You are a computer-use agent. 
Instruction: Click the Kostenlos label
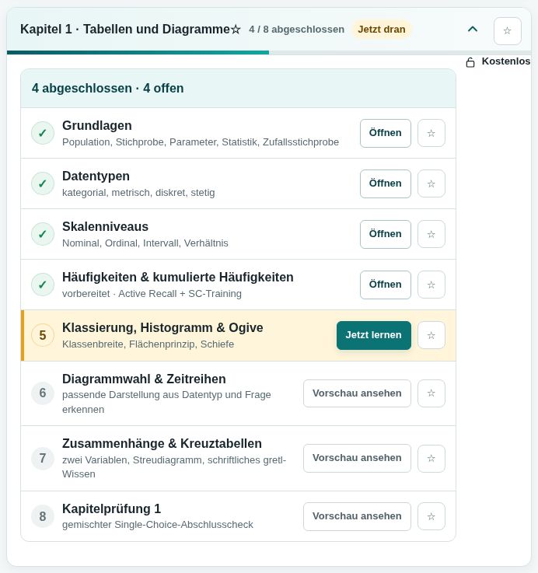[506, 61]
